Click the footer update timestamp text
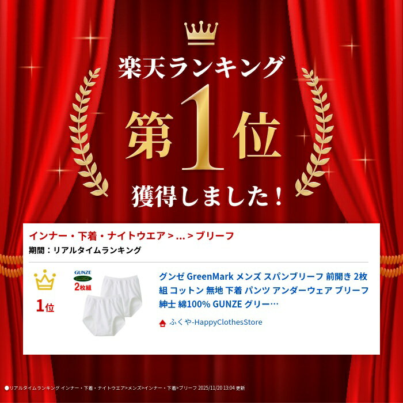403x403 pixels. tap(222, 388)
